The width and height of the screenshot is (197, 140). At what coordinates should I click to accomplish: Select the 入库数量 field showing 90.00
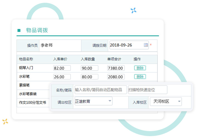(89, 68)
